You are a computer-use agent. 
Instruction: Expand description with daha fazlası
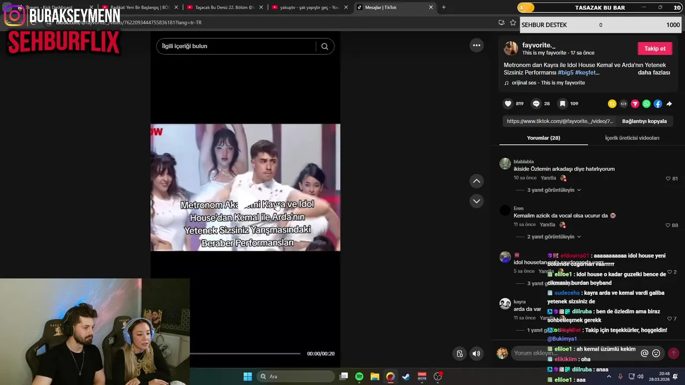point(653,73)
